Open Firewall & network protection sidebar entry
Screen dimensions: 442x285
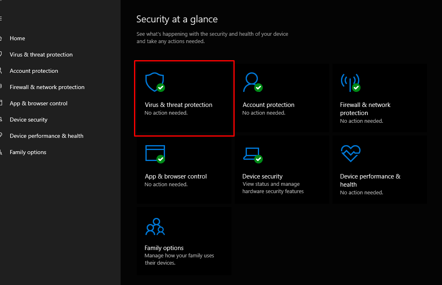coord(47,87)
